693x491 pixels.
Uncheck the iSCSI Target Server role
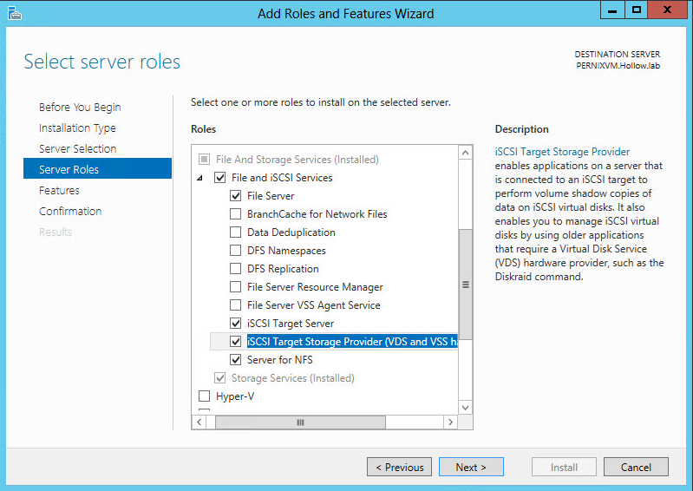[235, 324]
